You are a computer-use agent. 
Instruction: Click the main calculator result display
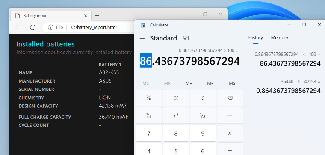(189, 61)
